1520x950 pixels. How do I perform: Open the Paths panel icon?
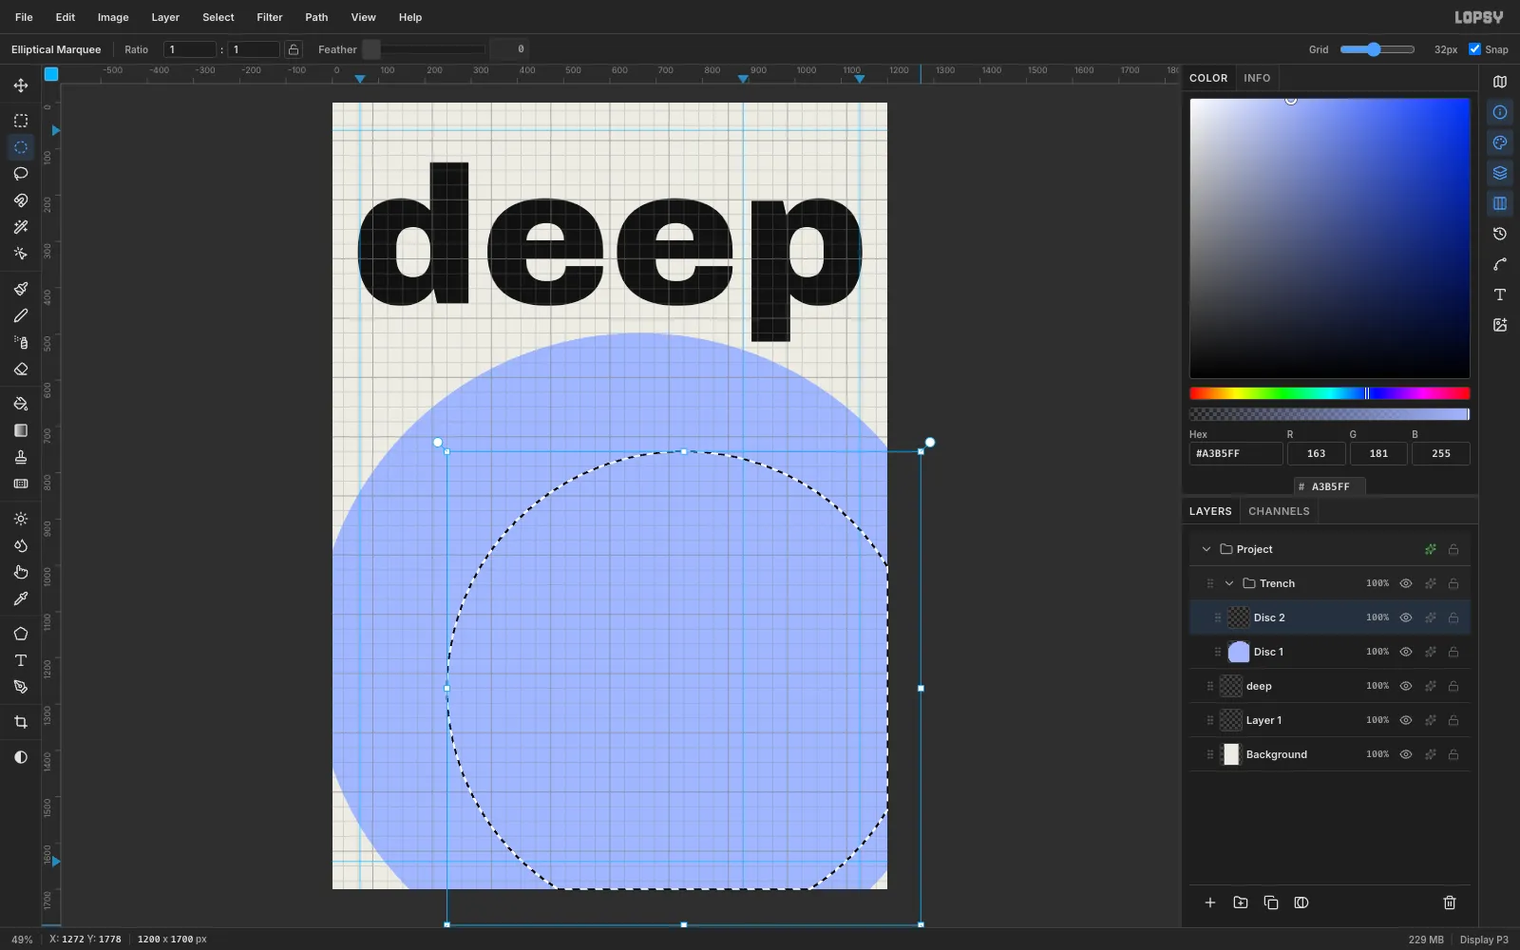[1500, 264]
